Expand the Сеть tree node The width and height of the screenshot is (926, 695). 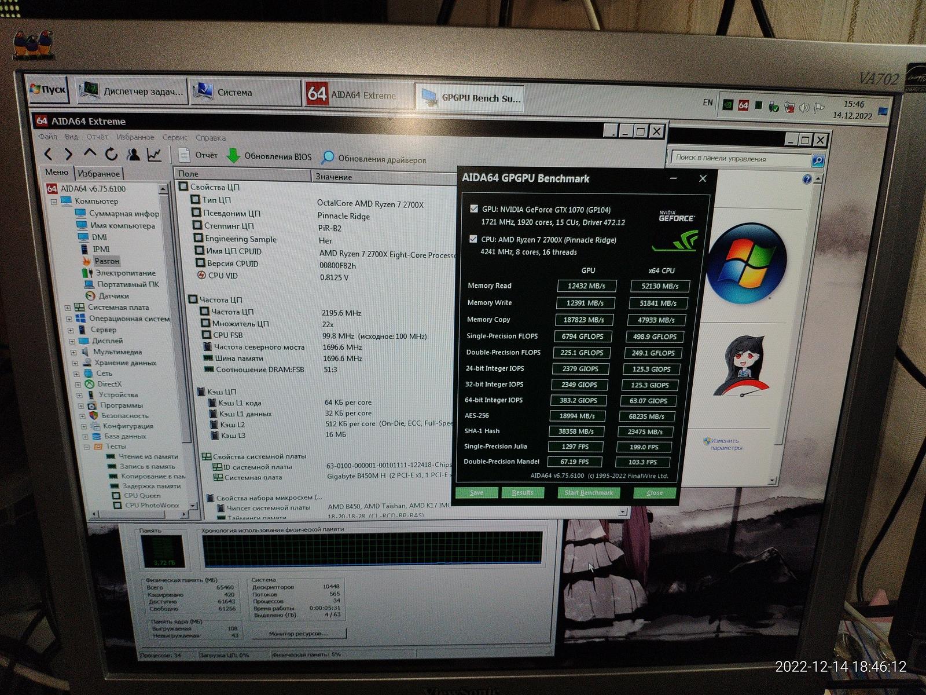pos(76,374)
